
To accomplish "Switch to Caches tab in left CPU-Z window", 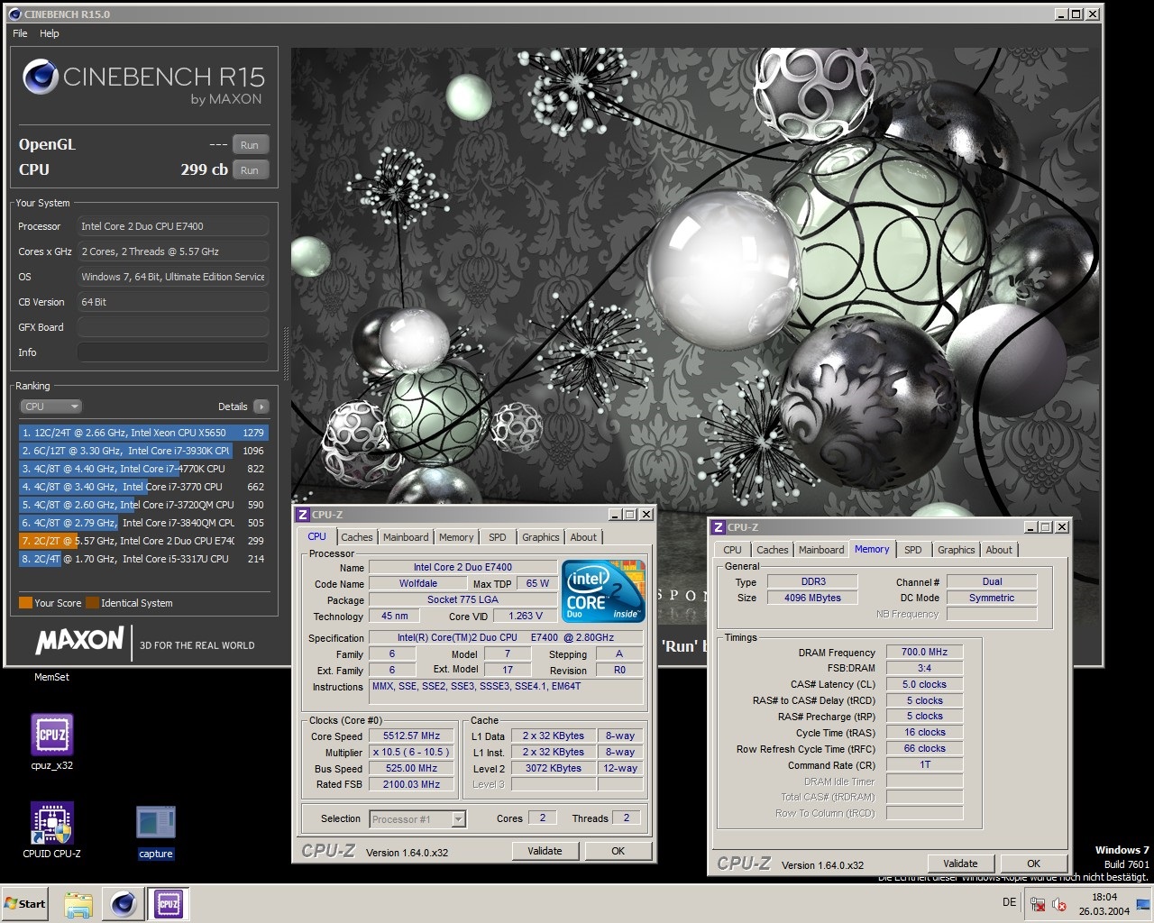I will pos(357,537).
